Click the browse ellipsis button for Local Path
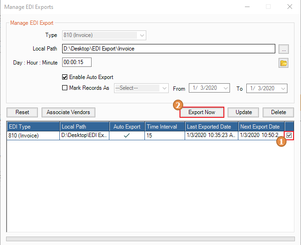Image resolution: width=301 pixels, height=245 pixels. pyautogui.click(x=283, y=49)
